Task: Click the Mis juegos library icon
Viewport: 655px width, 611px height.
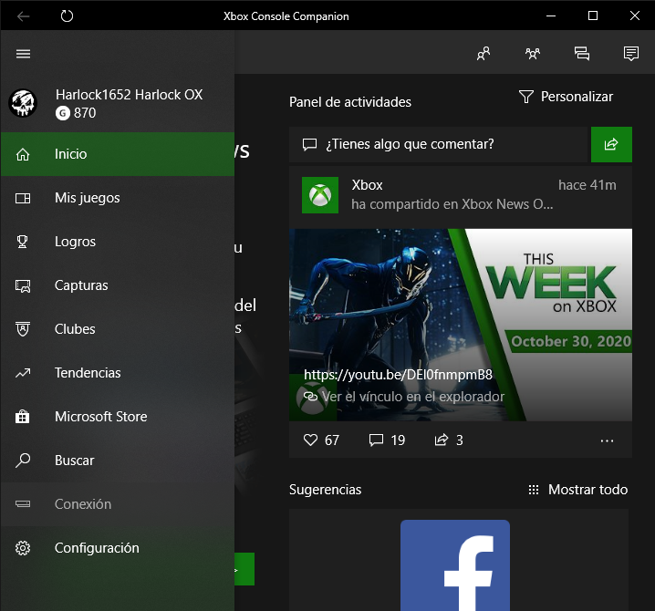Action: click(x=23, y=198)
